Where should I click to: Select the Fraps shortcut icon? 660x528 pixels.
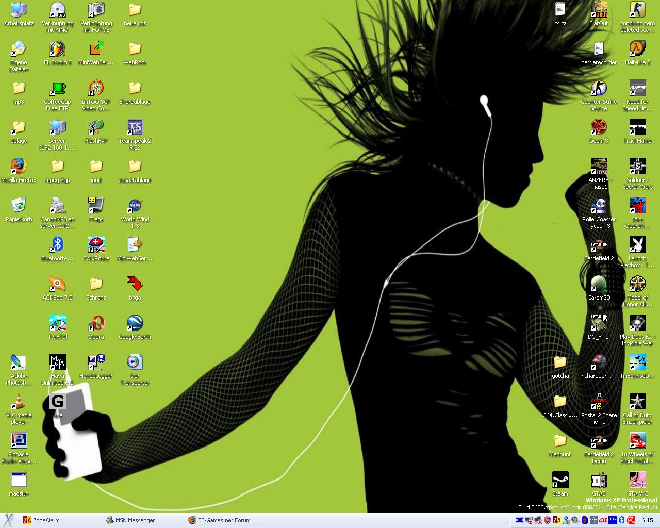[x=96, y=206]
